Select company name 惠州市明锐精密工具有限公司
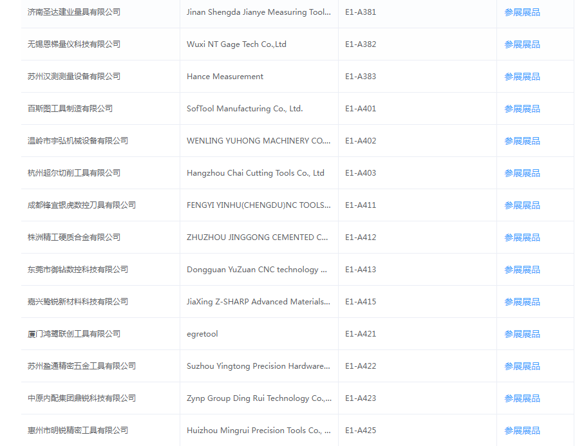The width and height of the screenshot is (584, 446). point(78,431)
